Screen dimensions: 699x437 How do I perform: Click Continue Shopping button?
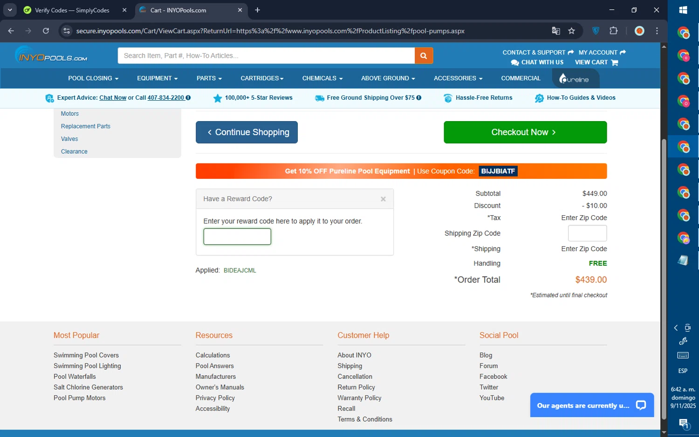[x=247, y=132]
